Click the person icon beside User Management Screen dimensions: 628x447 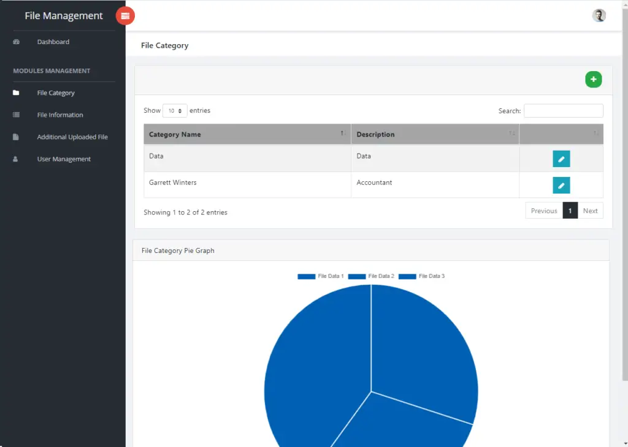click(15, 159)
